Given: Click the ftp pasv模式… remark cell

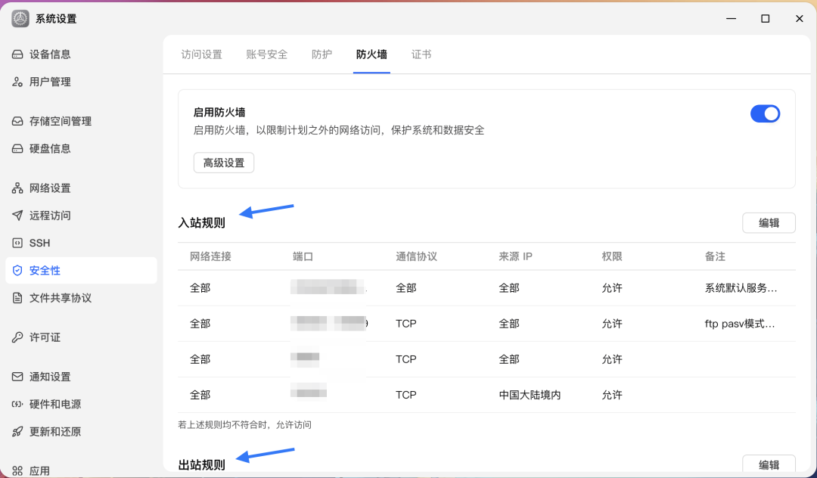Looking at the screenshot, I should [x=740, y=324].
